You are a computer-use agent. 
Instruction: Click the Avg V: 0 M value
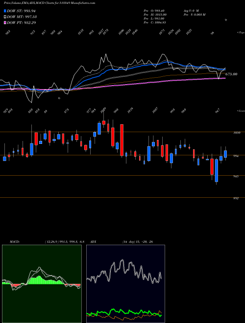point(191,10)
